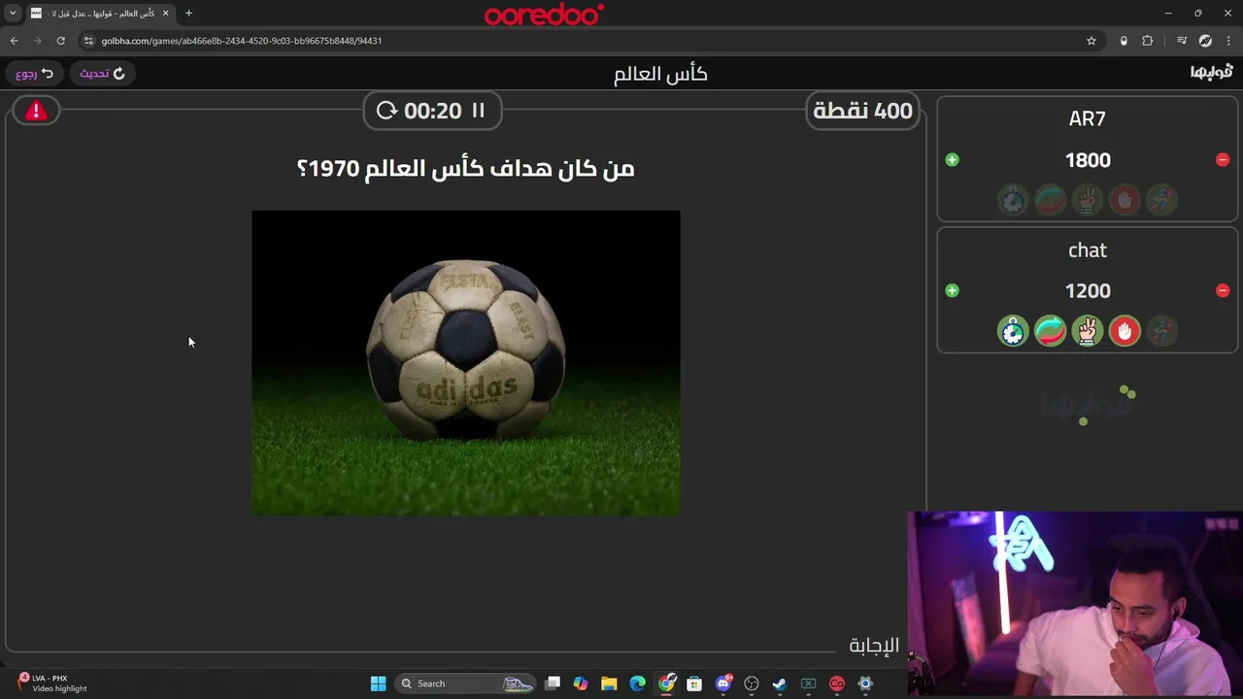Use chat team's stopwatch power-up
Screen dimensions: 1243x699
coord(1013,331)
